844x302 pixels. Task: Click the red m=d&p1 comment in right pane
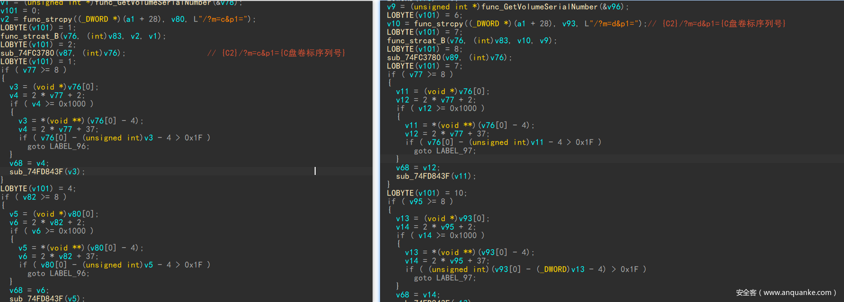(x=723, y=24)
